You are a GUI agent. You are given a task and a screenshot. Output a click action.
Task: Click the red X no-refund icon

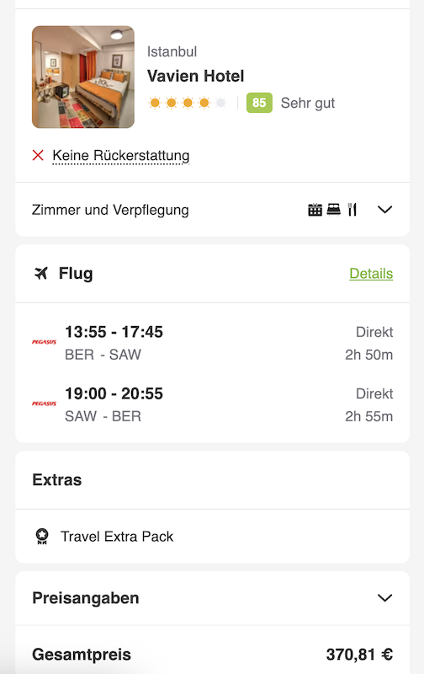pyautogui.click(x=38, y=155)
